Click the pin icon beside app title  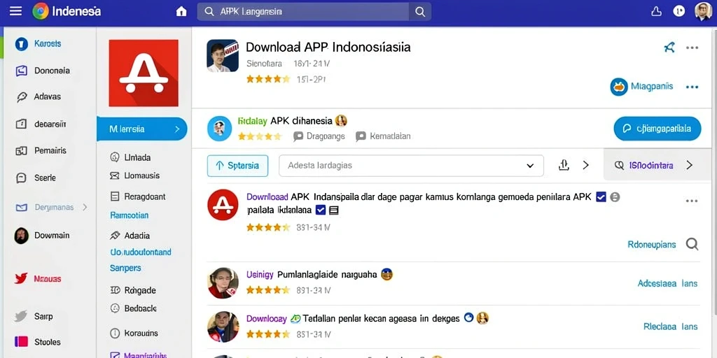[669, 47]
